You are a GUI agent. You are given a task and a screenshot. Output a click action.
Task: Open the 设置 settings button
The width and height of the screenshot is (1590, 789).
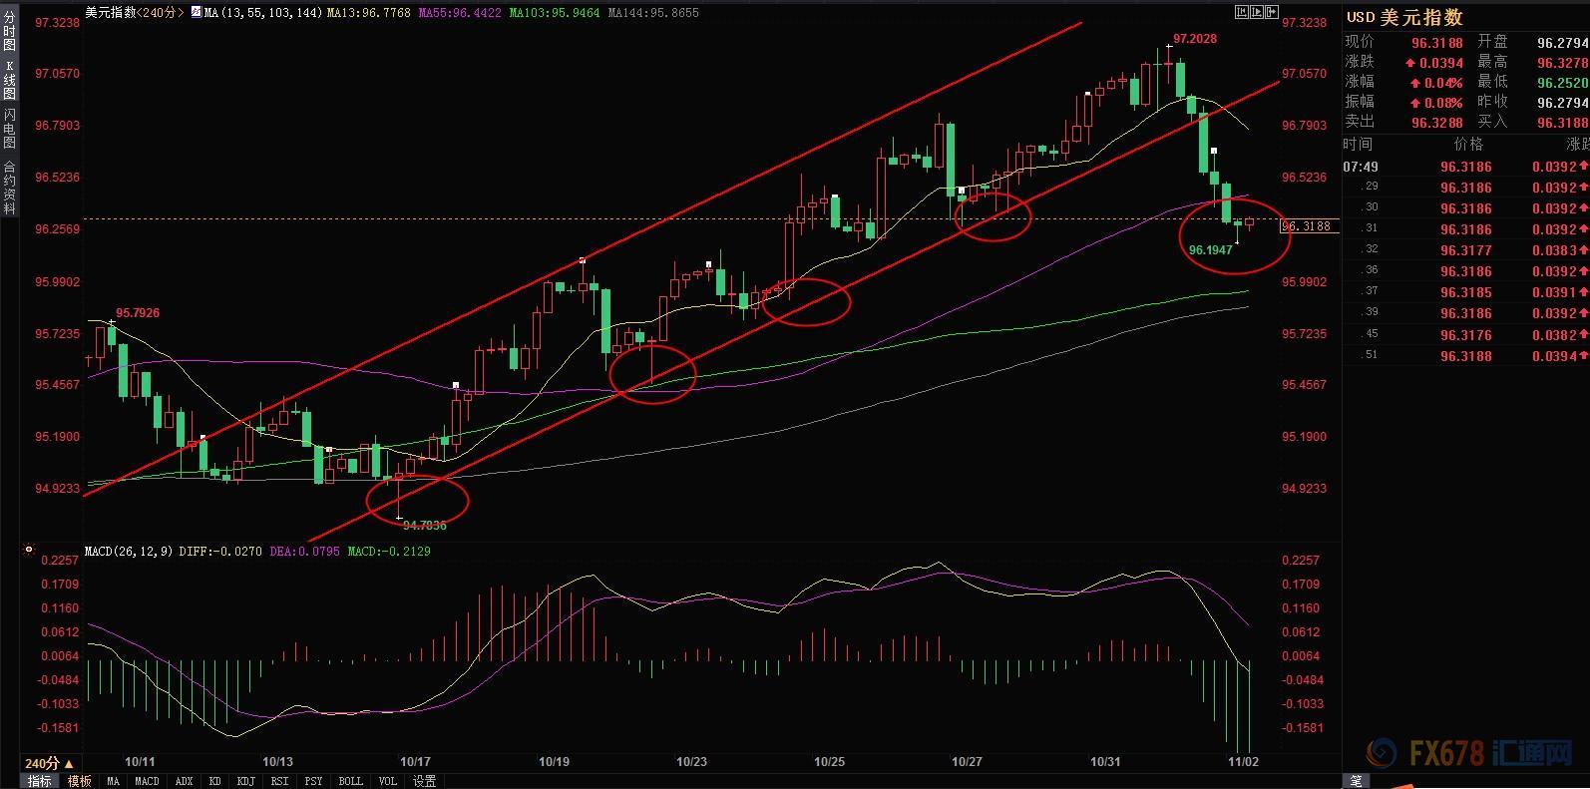[x=424, y=781]
